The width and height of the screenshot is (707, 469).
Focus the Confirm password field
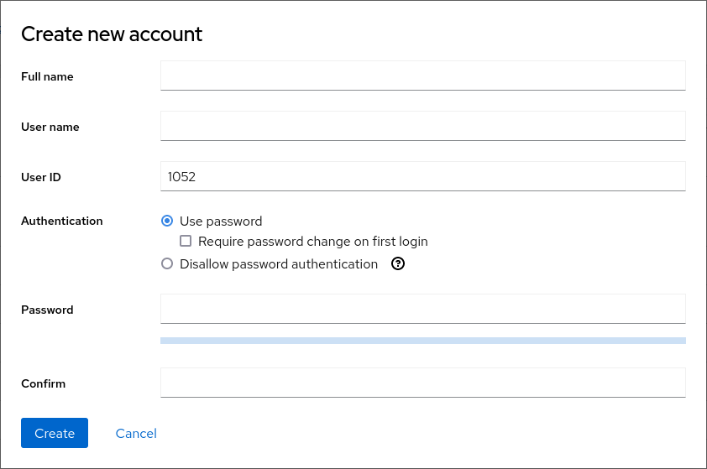(x=422, y=383)
